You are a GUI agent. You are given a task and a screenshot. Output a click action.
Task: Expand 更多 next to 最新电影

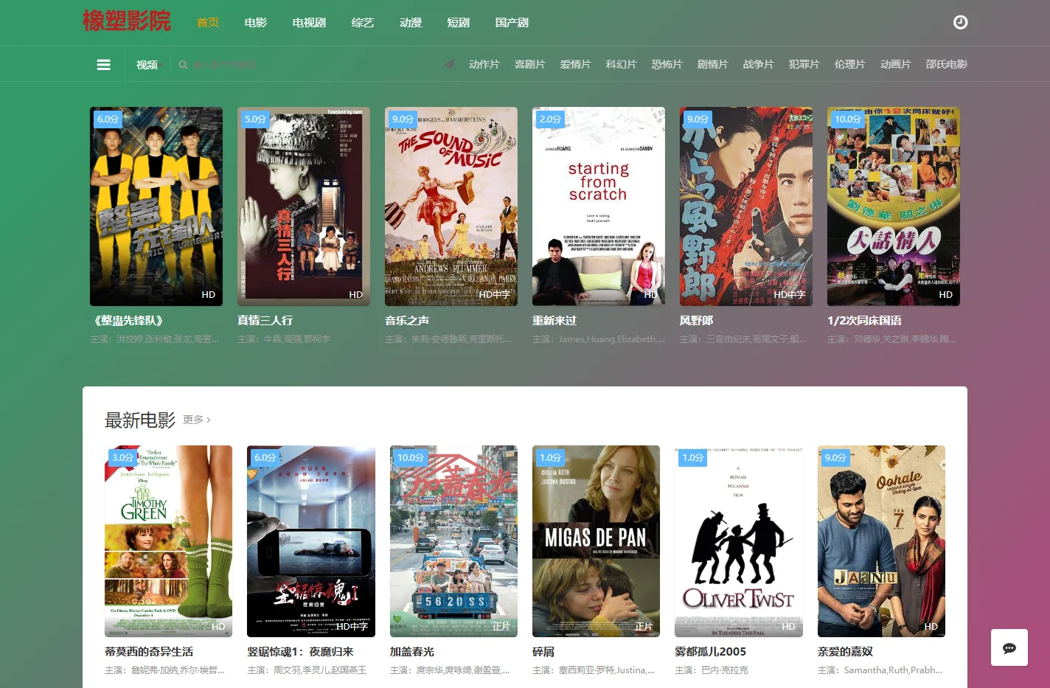tap(196, 420)
